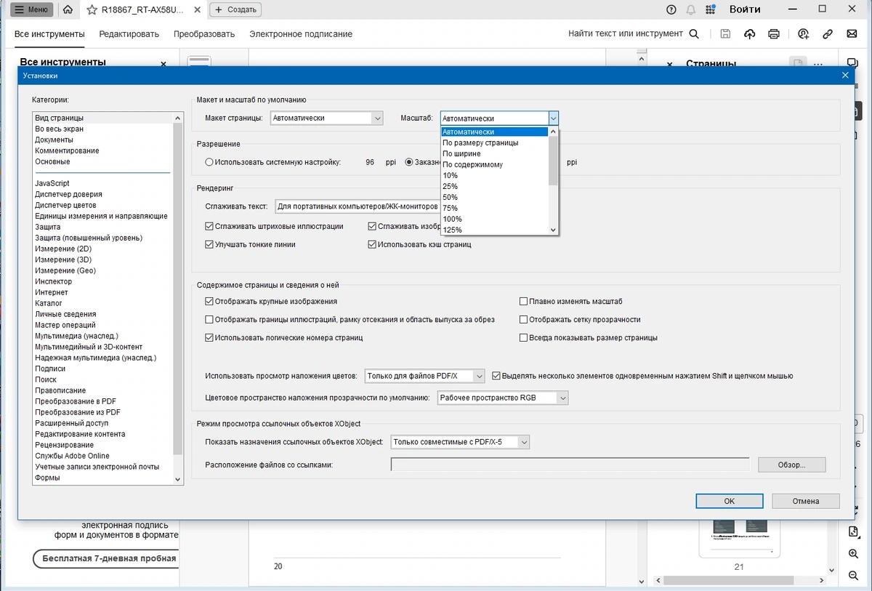Click the cloud upload icon
Image resolution: width=872 pixels, height=591 pixels.
pyautogui.click(x=750, y=33)
